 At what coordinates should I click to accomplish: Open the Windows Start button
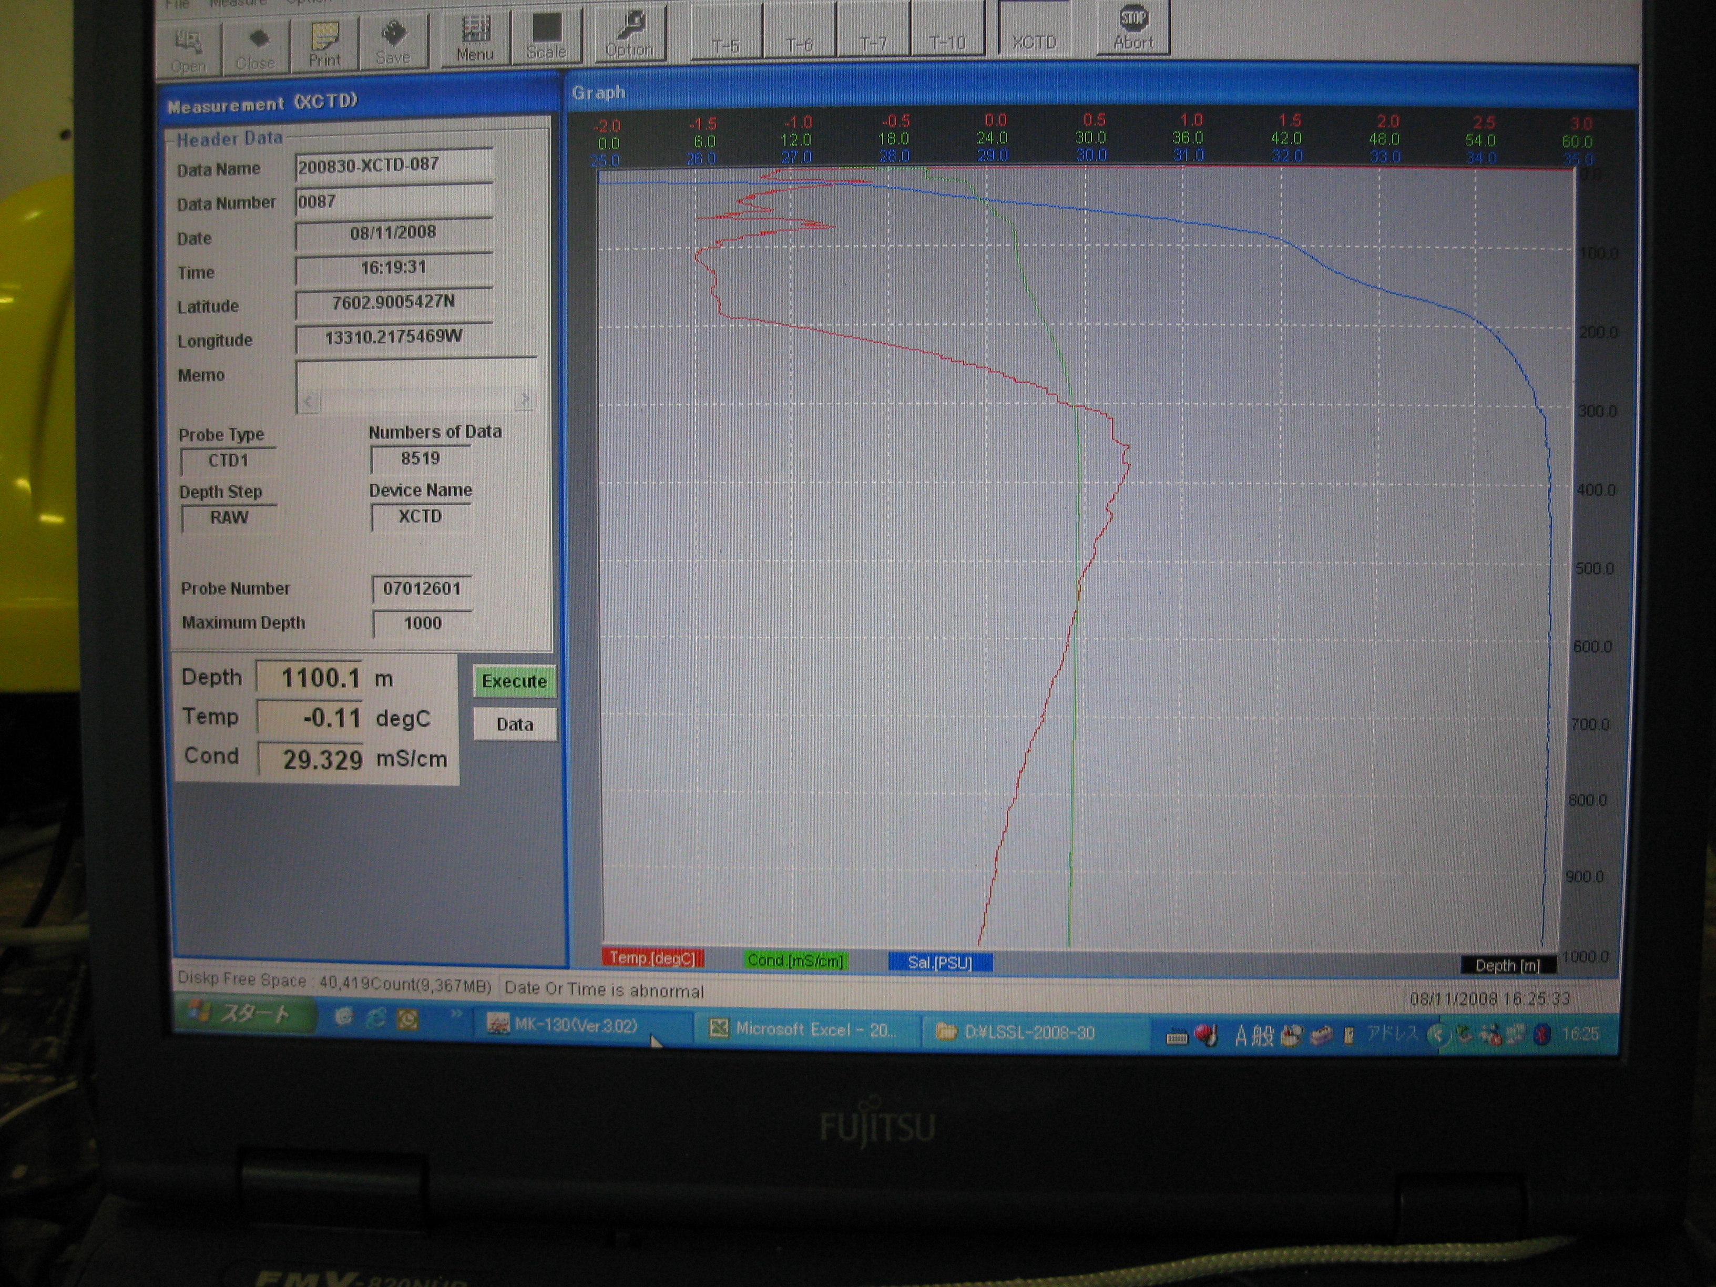coord(244,1013)
